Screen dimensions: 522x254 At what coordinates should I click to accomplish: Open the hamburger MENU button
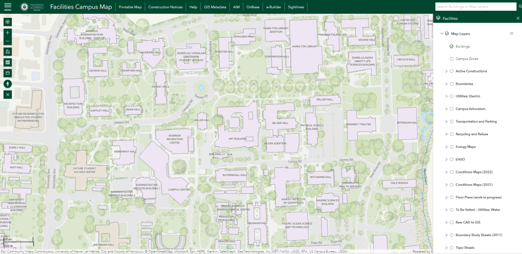click(x=8, y=7)
